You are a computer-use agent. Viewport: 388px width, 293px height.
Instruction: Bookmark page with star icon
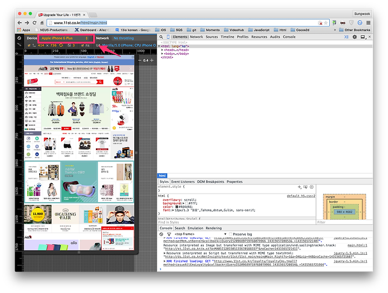325,23
